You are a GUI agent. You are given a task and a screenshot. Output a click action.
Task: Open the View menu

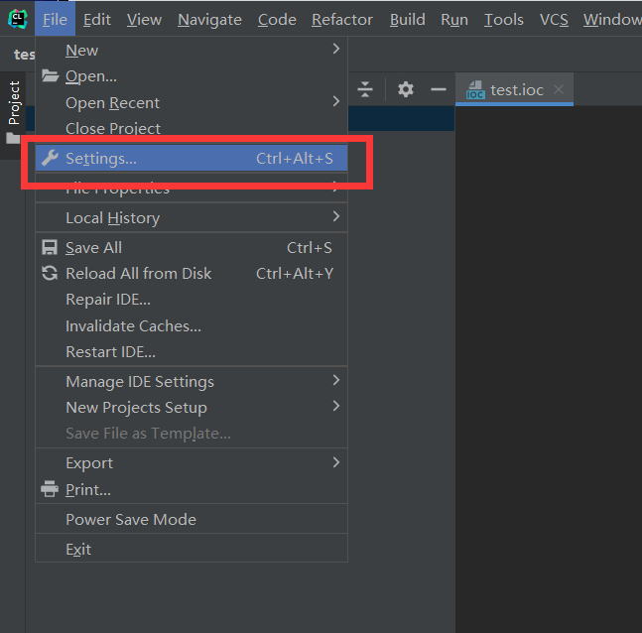click(x=144, y=19)
